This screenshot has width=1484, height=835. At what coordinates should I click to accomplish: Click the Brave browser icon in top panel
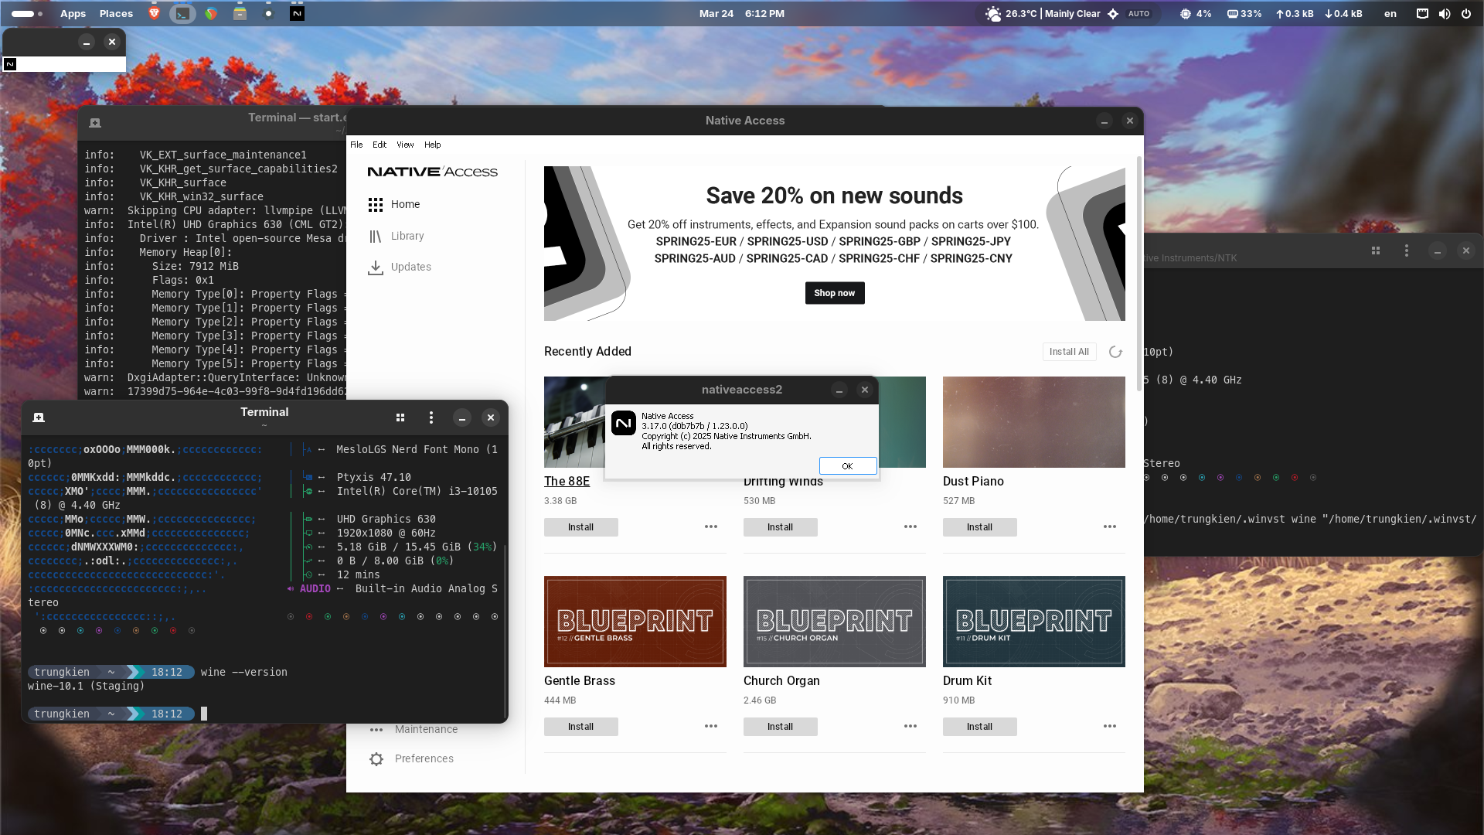click(x=154, y=13)
